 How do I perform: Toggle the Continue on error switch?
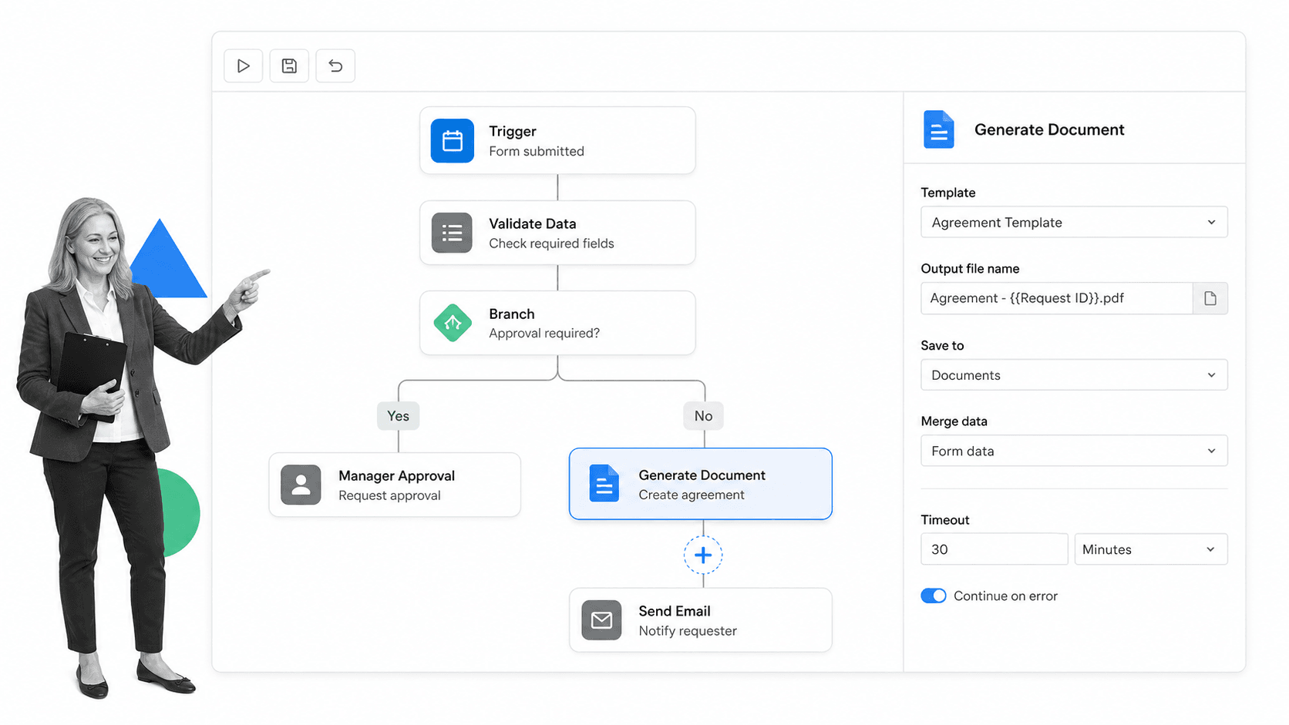pos(934,596)
